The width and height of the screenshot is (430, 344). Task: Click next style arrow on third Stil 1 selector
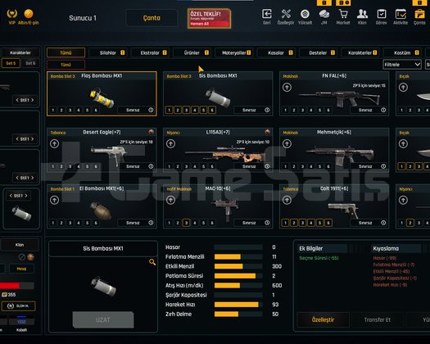(x=33, y=178)
